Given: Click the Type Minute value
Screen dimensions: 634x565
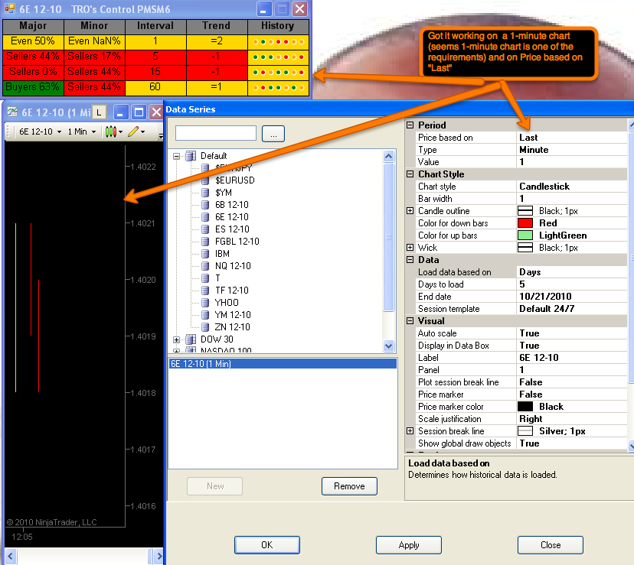Looking at the screenshot, I should tap(572, 150).
